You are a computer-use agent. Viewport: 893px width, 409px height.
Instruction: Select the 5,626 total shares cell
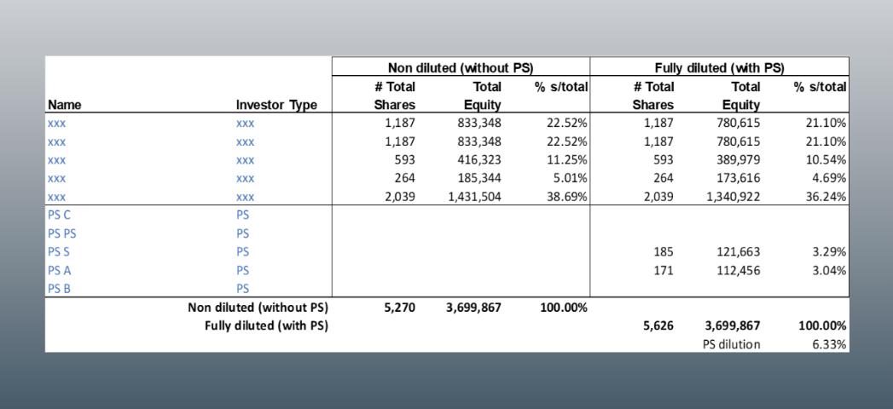pos(658,326)
